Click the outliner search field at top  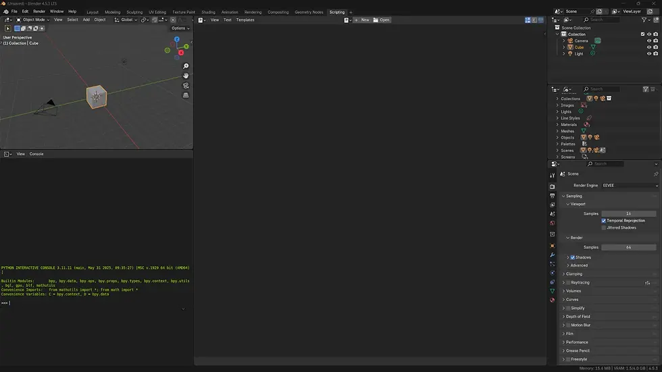pos(601,20)
